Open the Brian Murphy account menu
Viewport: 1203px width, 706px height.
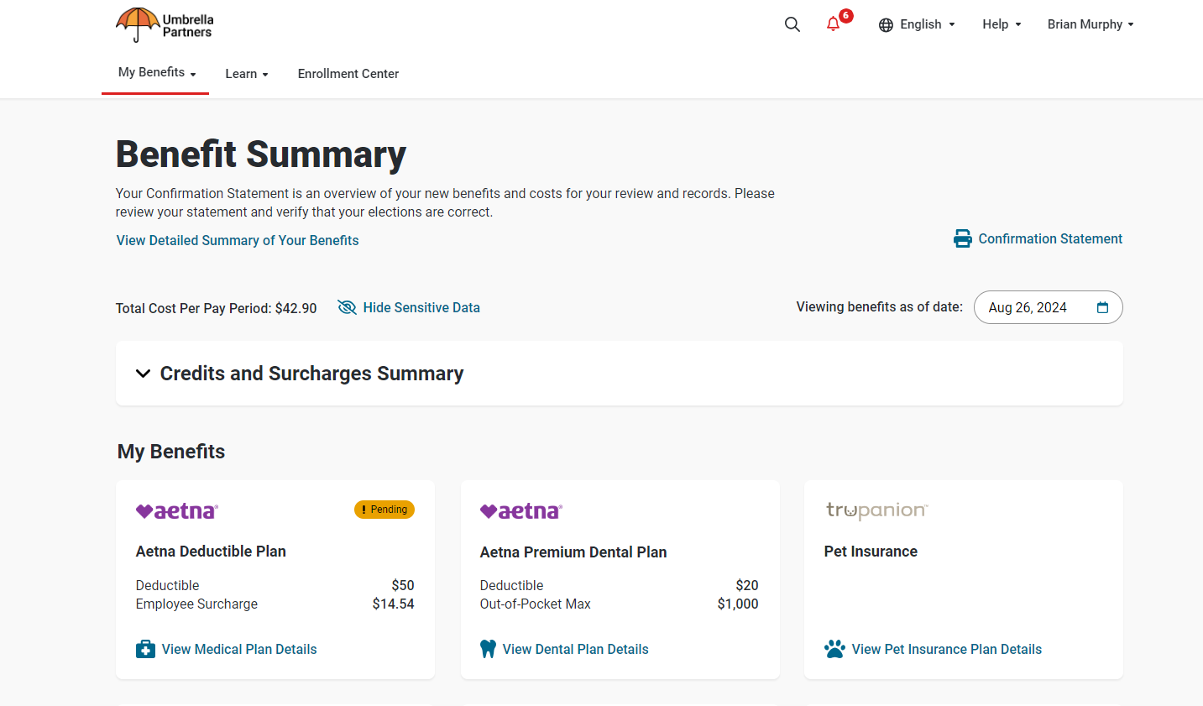pyautogui.click(x=1091, y=24)
